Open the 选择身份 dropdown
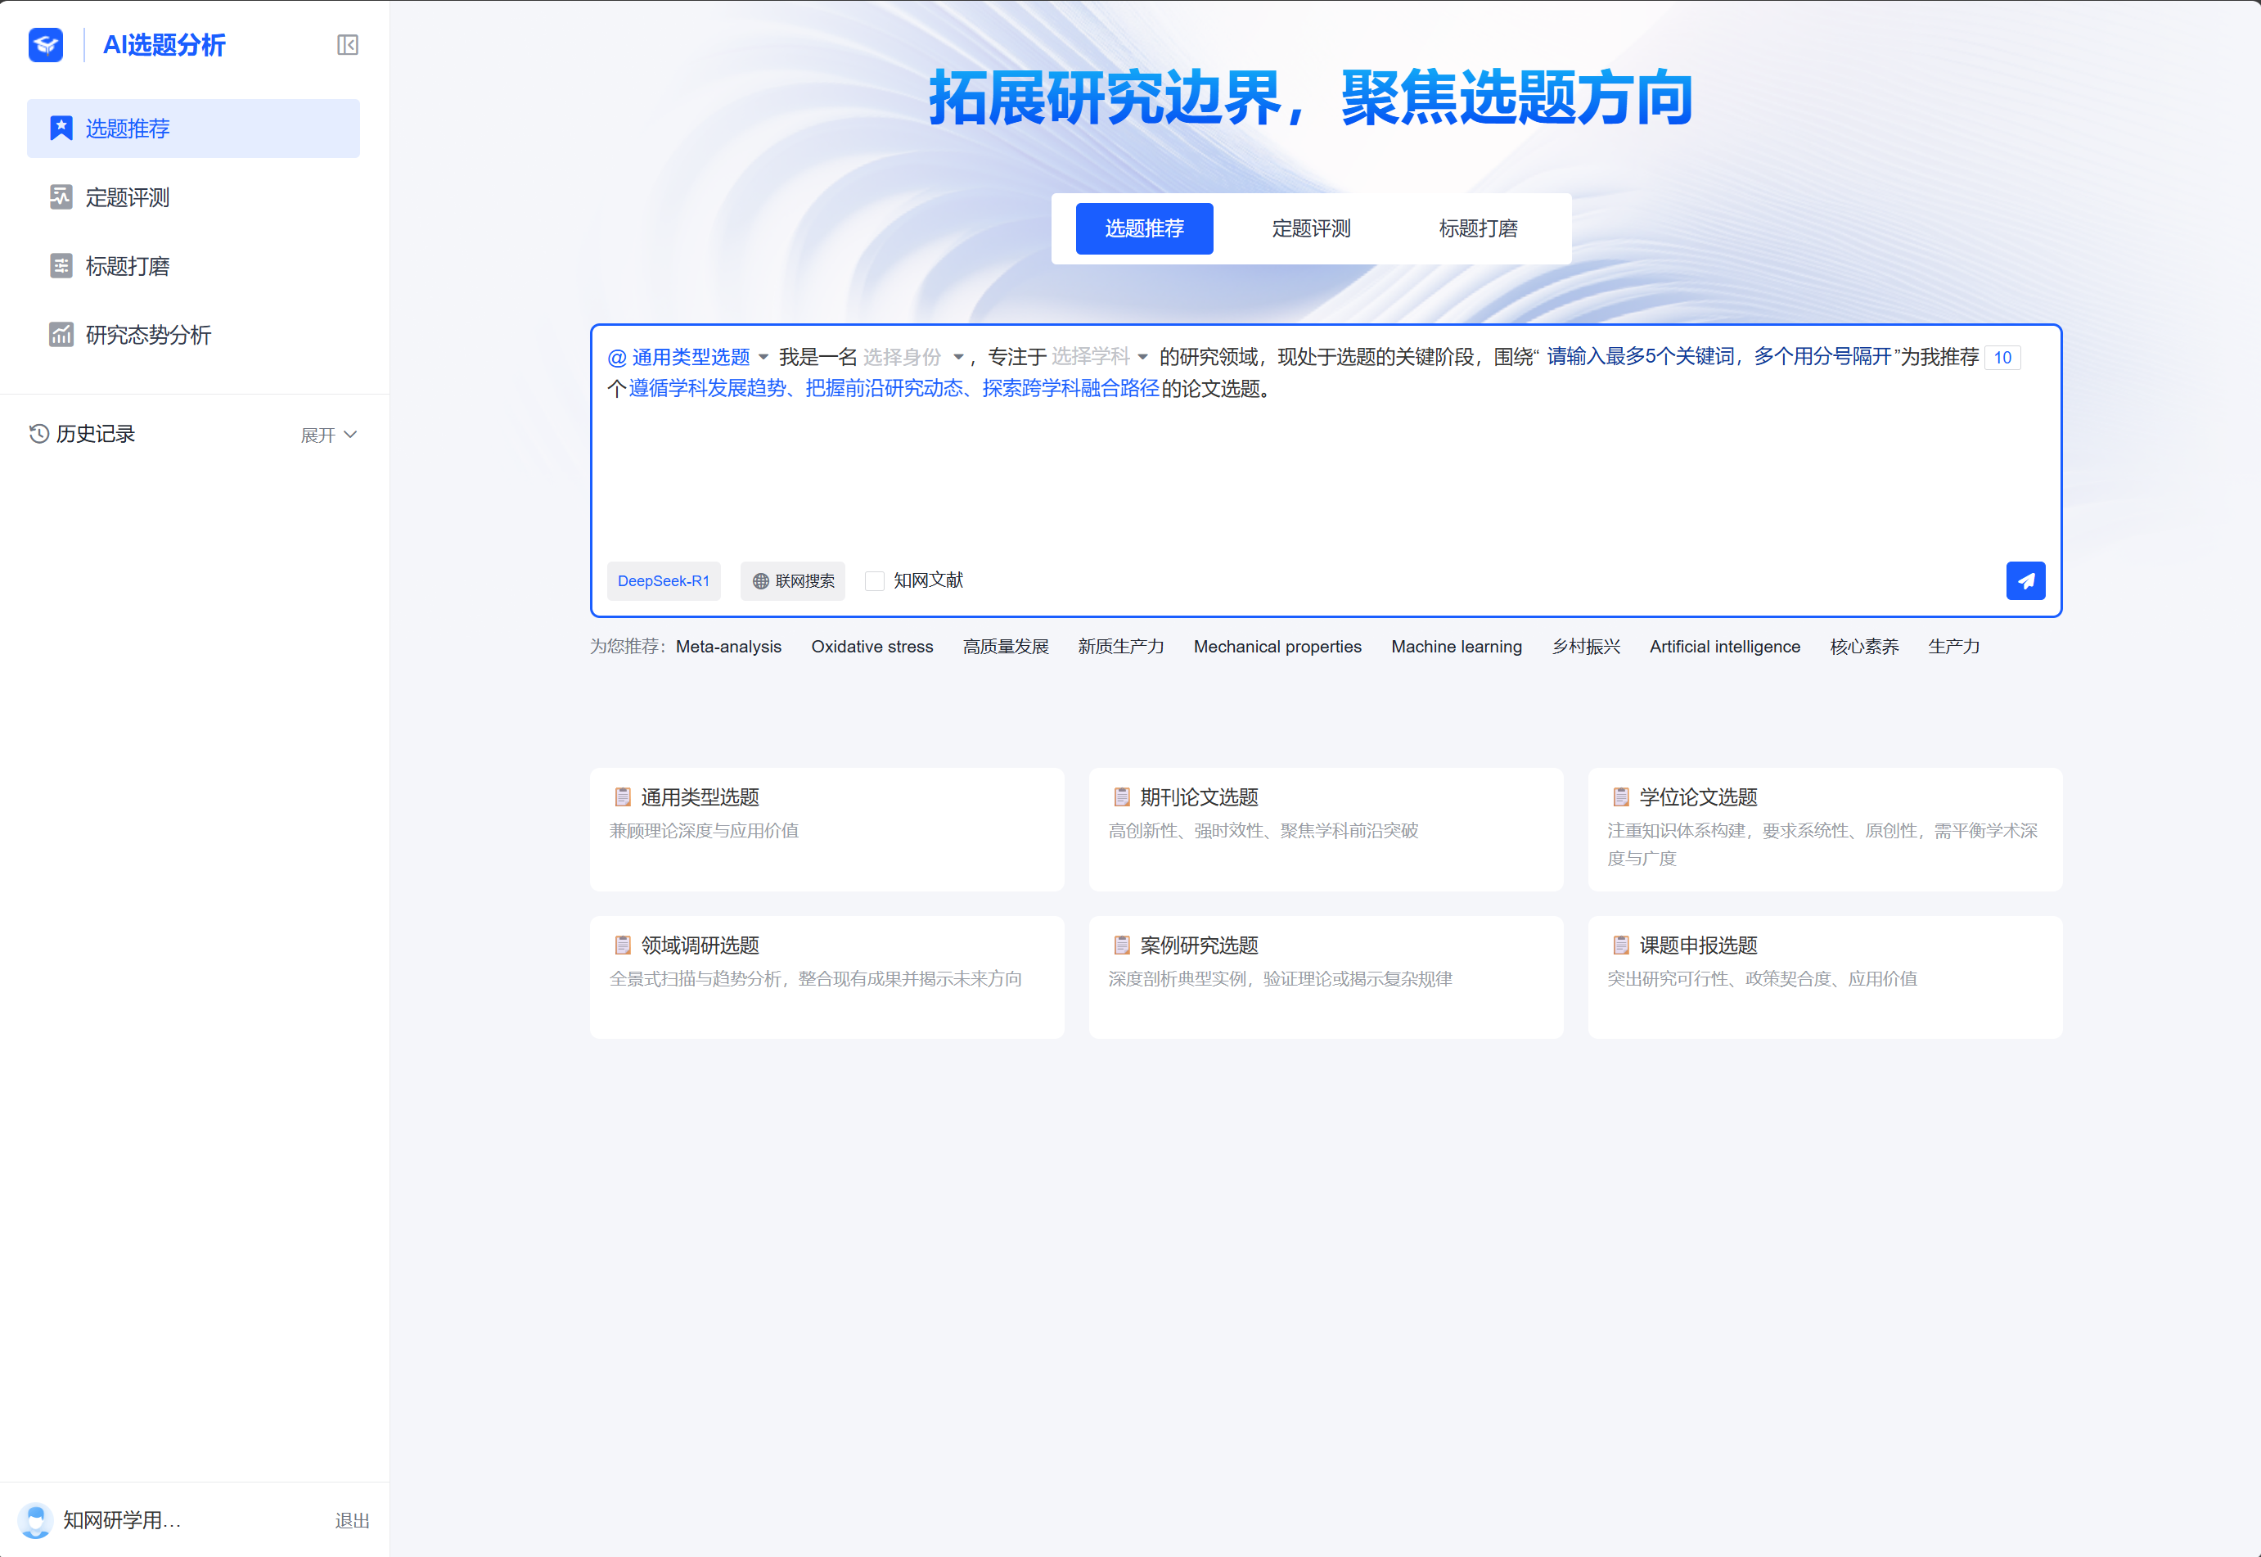Image resolution: width=2261 pixels, height=1557 pixels. [913, 357]
